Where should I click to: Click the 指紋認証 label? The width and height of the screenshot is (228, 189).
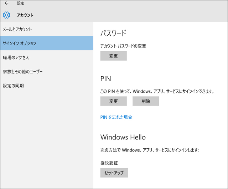(109, 163)
